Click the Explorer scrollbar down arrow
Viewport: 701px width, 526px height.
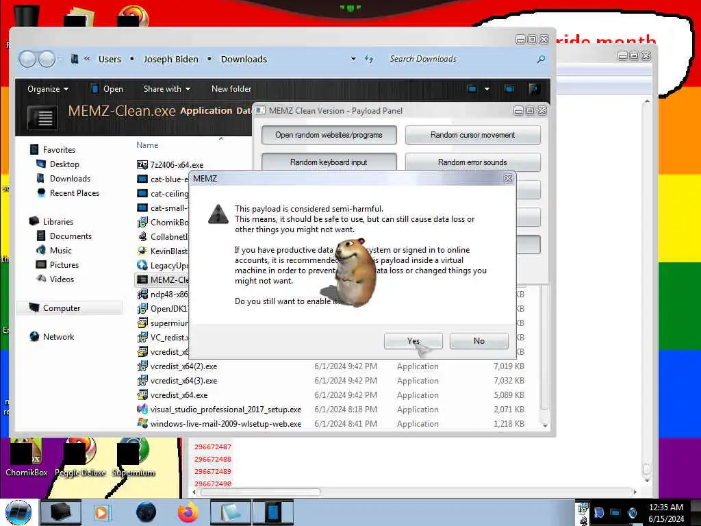(544, 425)
